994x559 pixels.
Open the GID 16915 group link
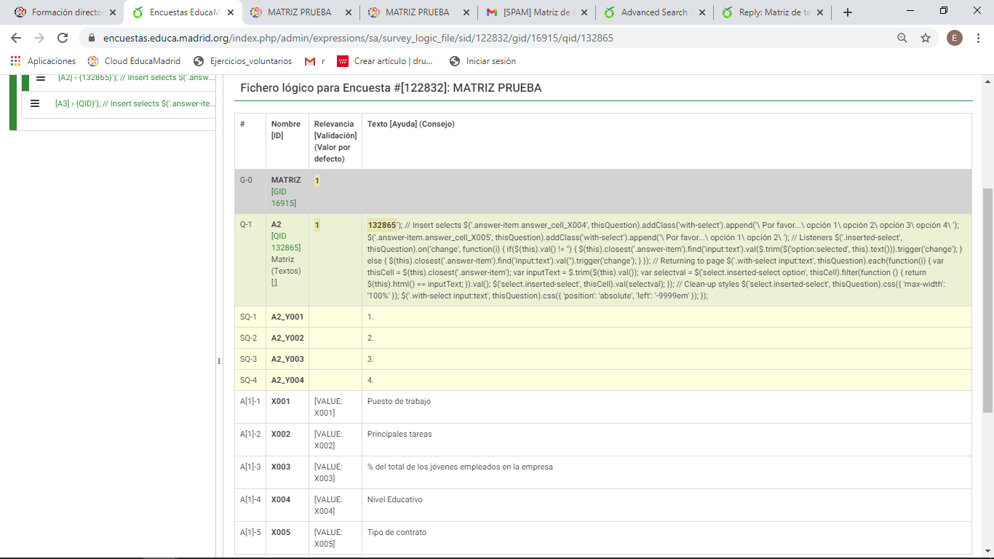point(283,197)
